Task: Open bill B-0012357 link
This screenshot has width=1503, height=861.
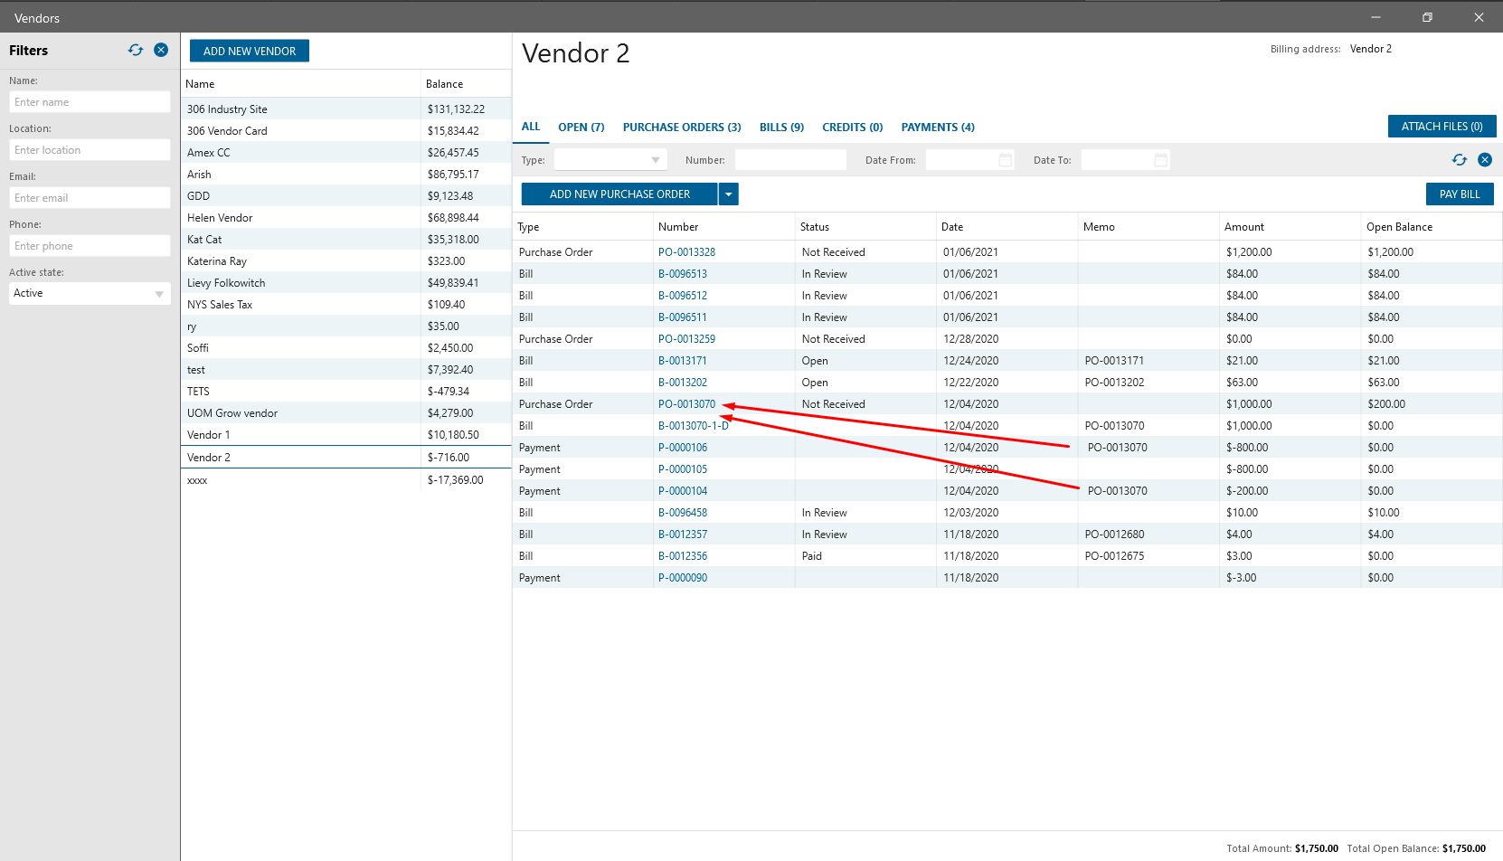Action: click(x=683, y=535)
